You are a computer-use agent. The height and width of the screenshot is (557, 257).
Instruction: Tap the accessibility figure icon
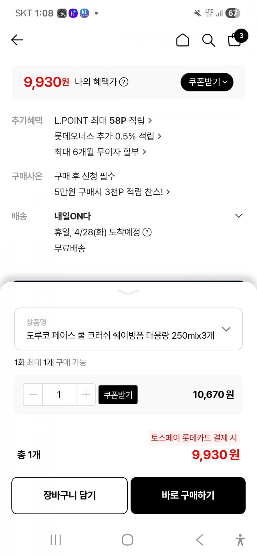[240, 540]
